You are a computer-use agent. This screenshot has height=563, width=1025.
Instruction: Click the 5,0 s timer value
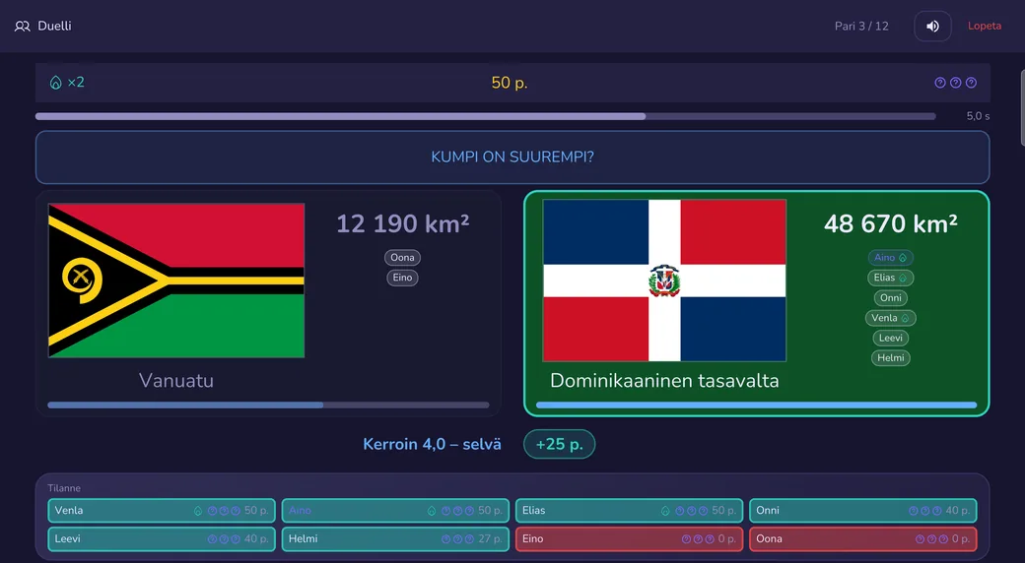click(978, 116)
